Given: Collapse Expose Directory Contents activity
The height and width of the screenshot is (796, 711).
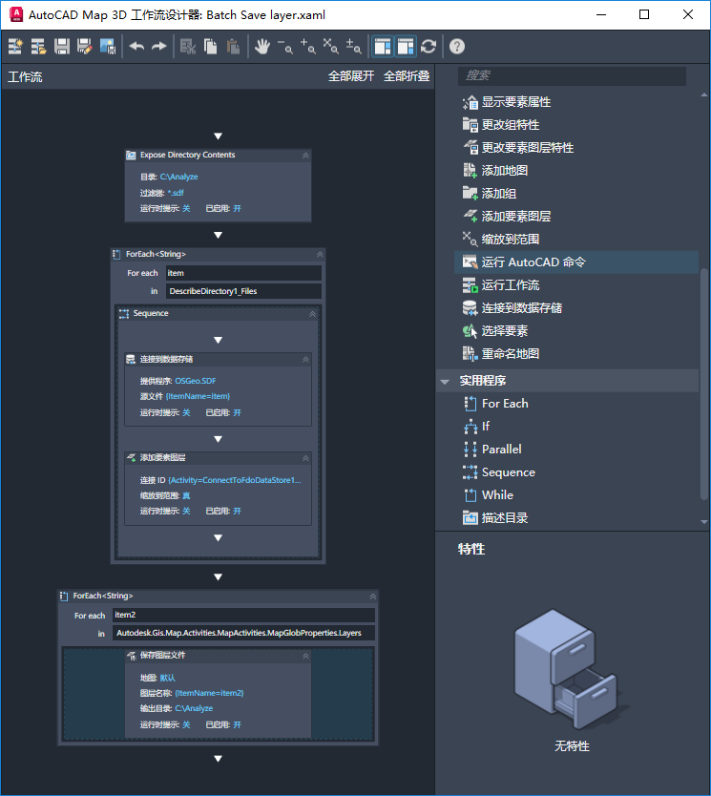Looking at the screenshot, I should click(305, 156).
